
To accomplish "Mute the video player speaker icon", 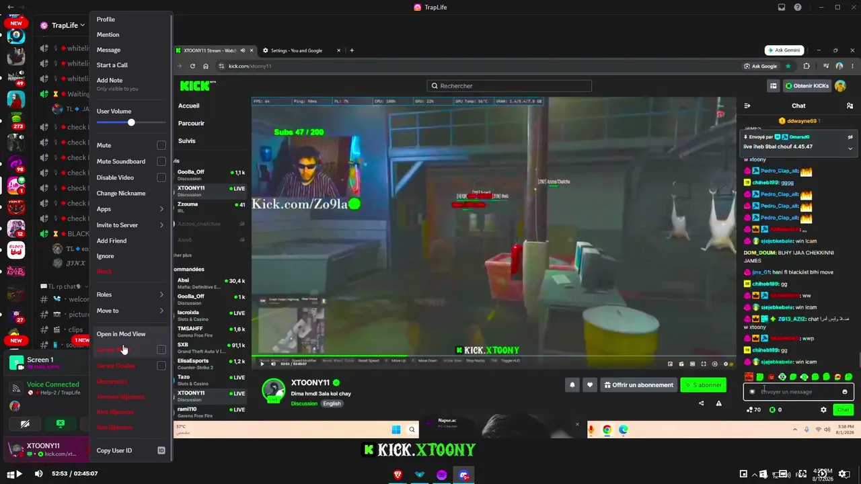I will tap(38, 474).
